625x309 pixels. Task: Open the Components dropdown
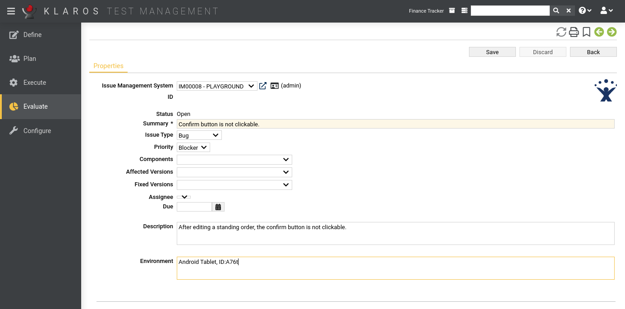click(234, 160)
